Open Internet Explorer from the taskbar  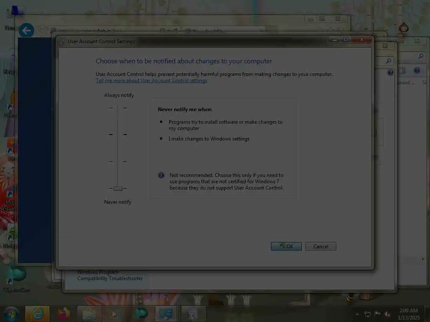point(37,314)
